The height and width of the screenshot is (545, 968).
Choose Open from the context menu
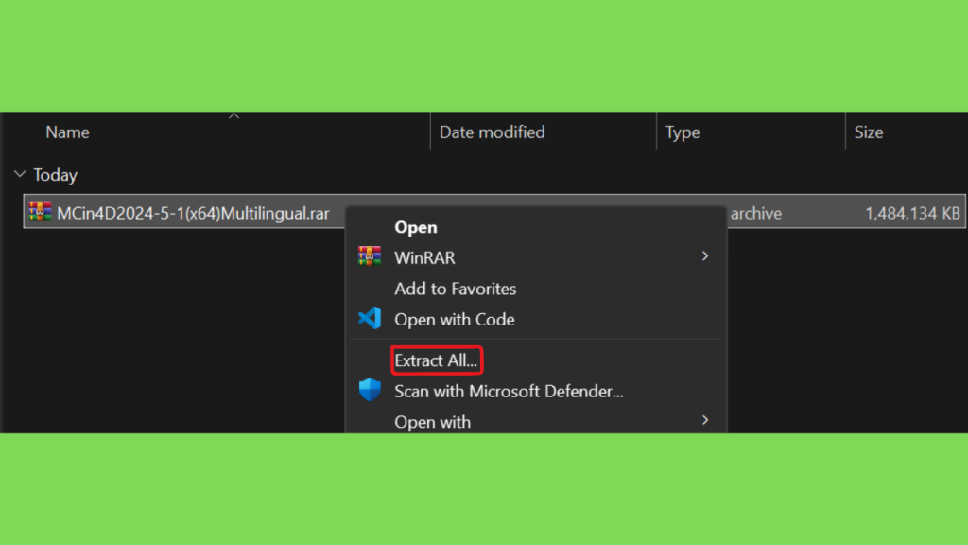coord(416,227)
